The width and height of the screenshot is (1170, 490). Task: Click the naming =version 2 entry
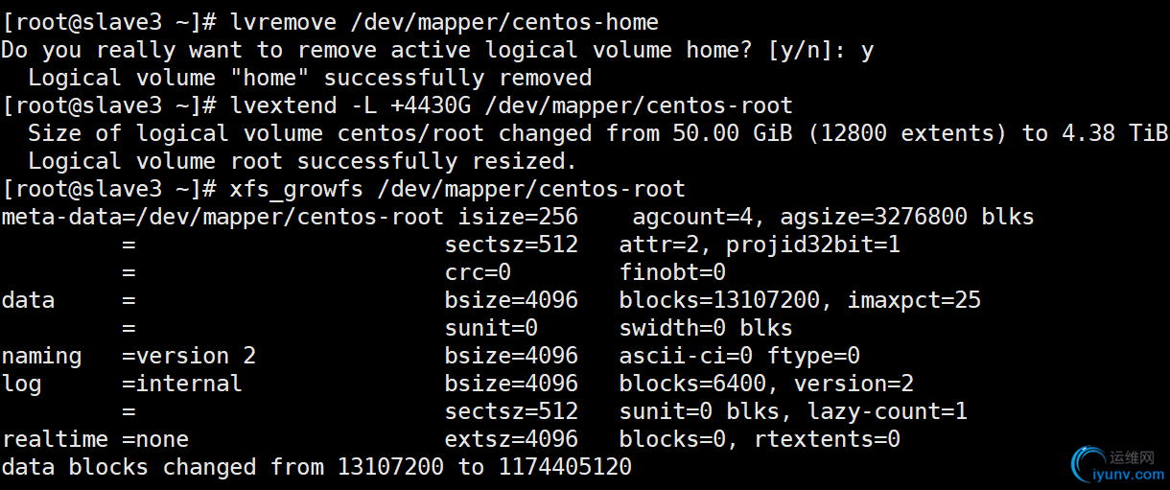click(129, 356)
